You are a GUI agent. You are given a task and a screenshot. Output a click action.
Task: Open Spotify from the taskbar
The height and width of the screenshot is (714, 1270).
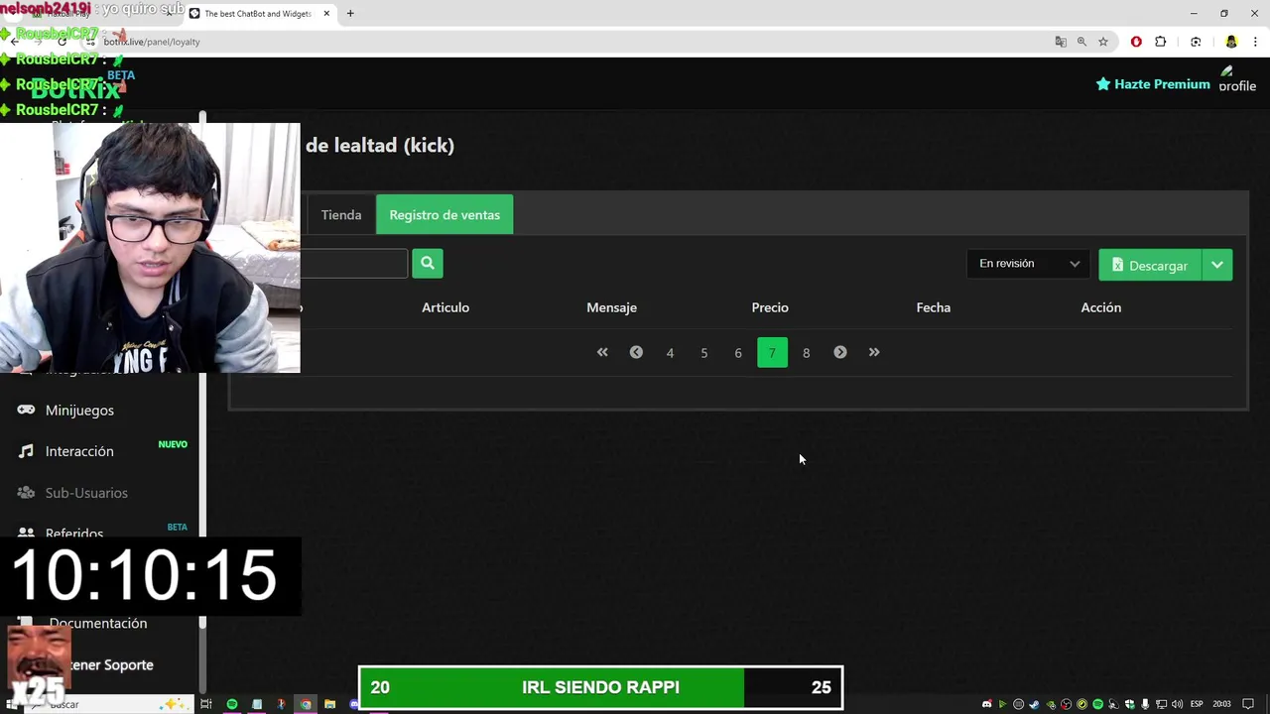tap(232, 704)
